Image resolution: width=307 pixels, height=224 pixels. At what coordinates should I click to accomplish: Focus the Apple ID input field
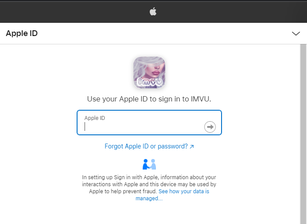149,123
